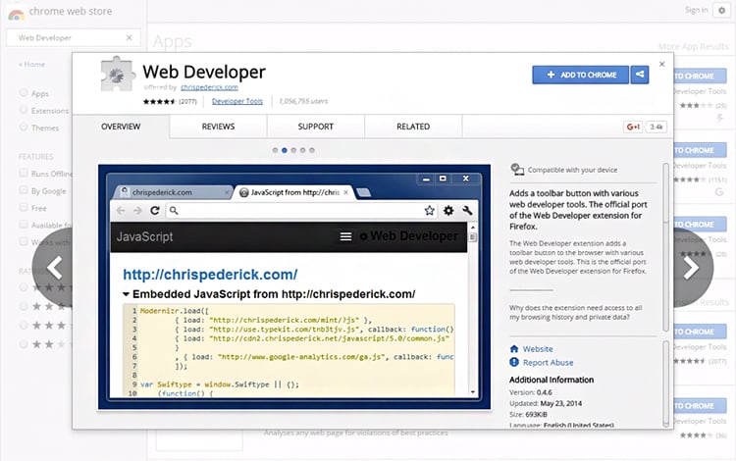Open the http://chrispederick.com/ link in preview
This screenshot has height=461, width=736.
pos(210,275)
